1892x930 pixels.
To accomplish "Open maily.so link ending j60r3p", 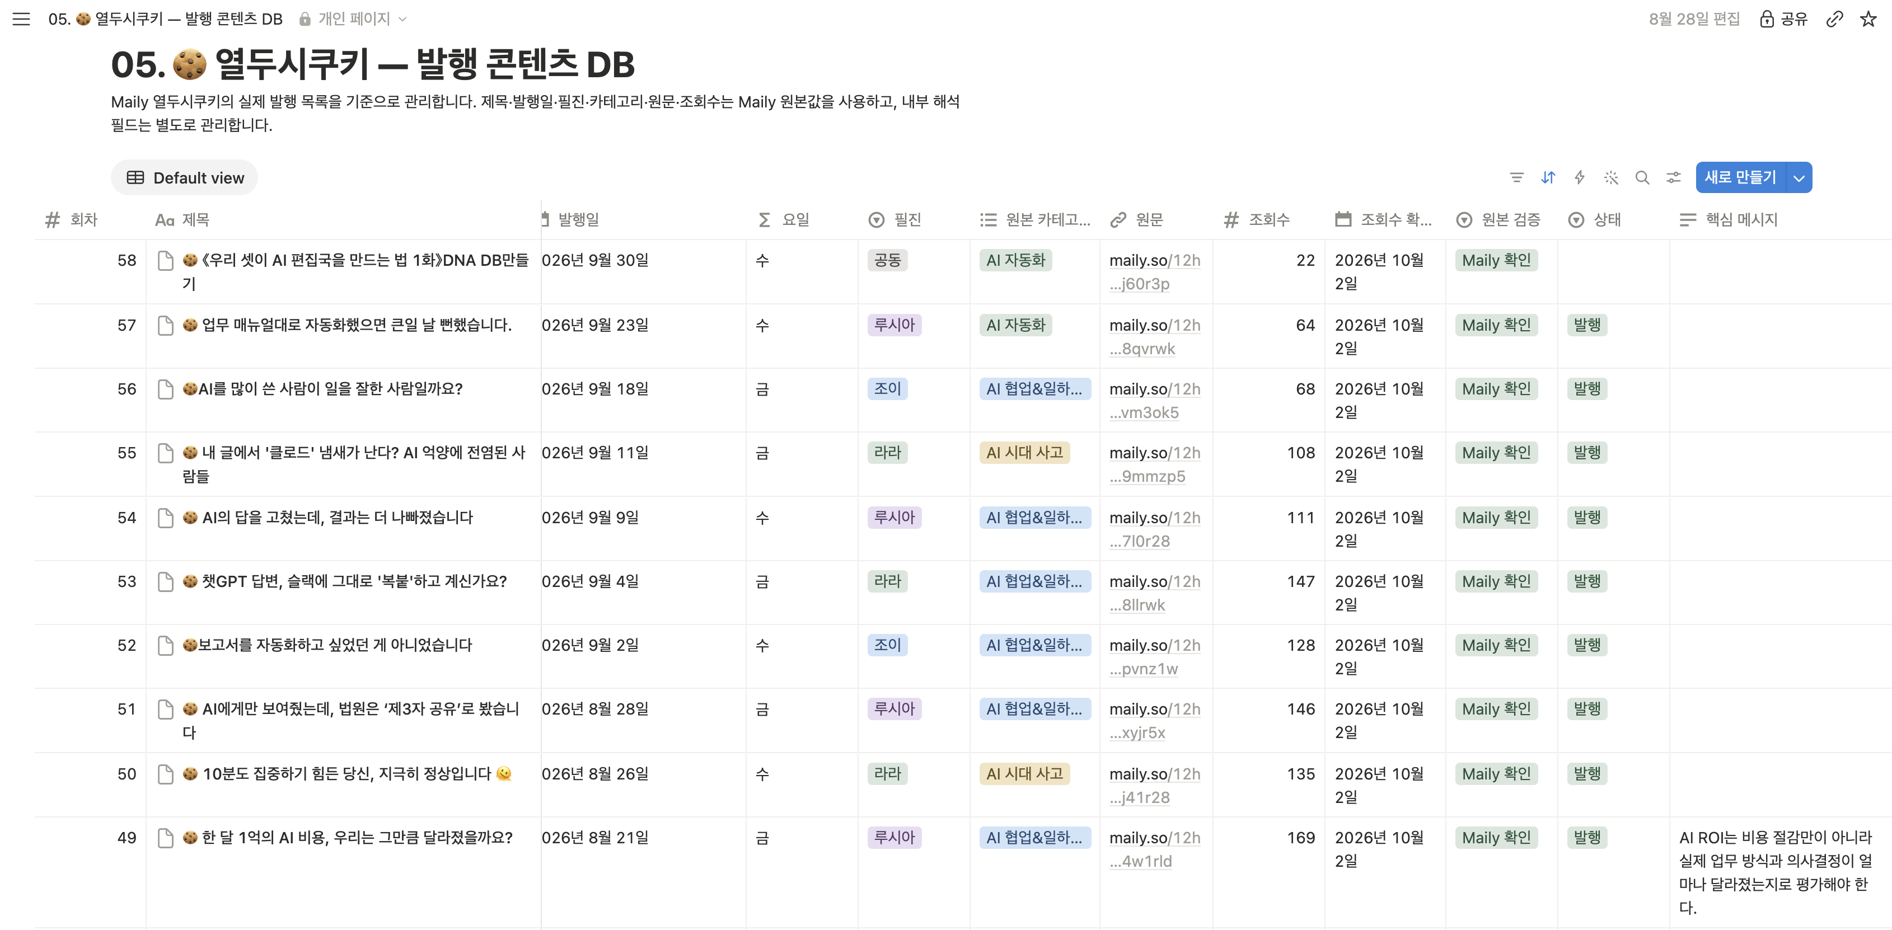I will [x=1155, y=273].
